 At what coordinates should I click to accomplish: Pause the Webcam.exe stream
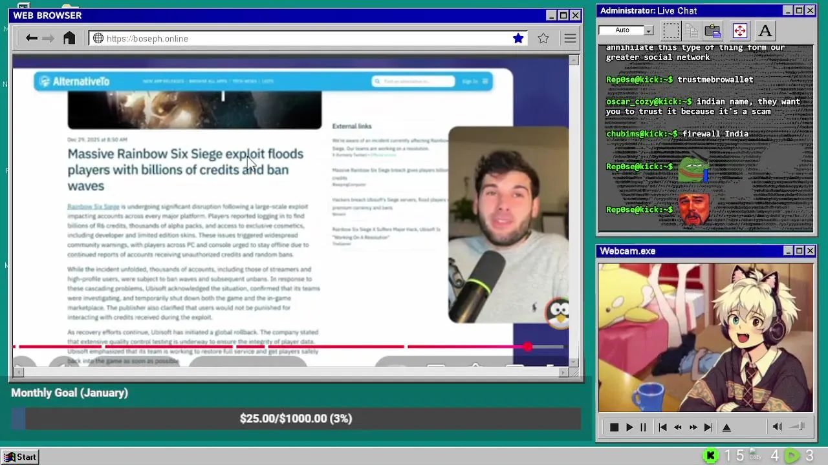click(643, 427)
